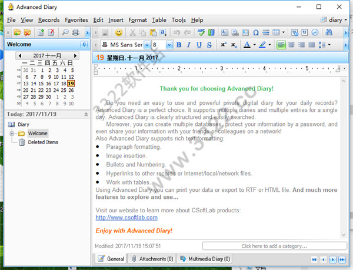Screen dimensions: 353x270
Task: Expand the Welcome folder tree node
Action: (12, 134)
